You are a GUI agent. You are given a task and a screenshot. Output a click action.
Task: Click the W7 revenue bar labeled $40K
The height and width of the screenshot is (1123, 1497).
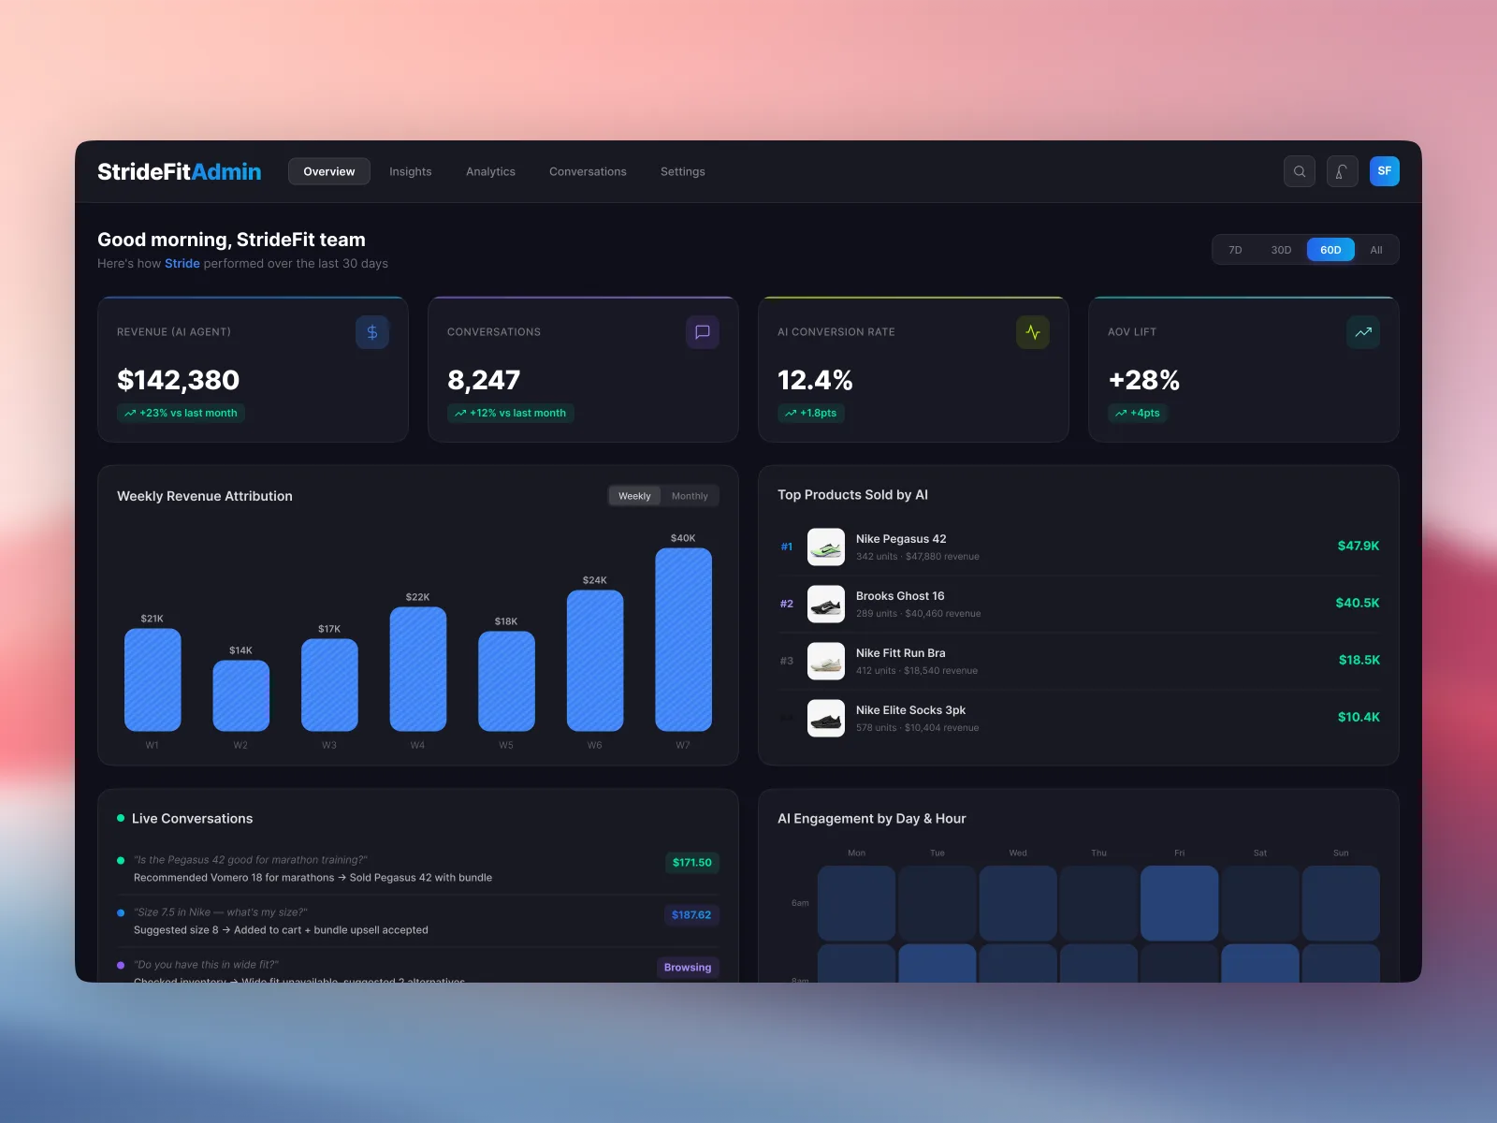[x=684, y=640]
